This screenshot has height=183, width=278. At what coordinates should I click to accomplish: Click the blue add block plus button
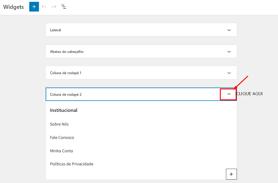[34, 7]
